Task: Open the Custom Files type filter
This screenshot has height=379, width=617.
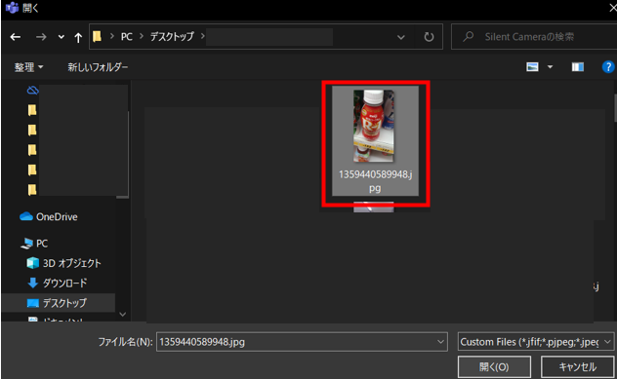Action: coord(536,342)
